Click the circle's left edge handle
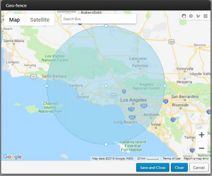 47,86
